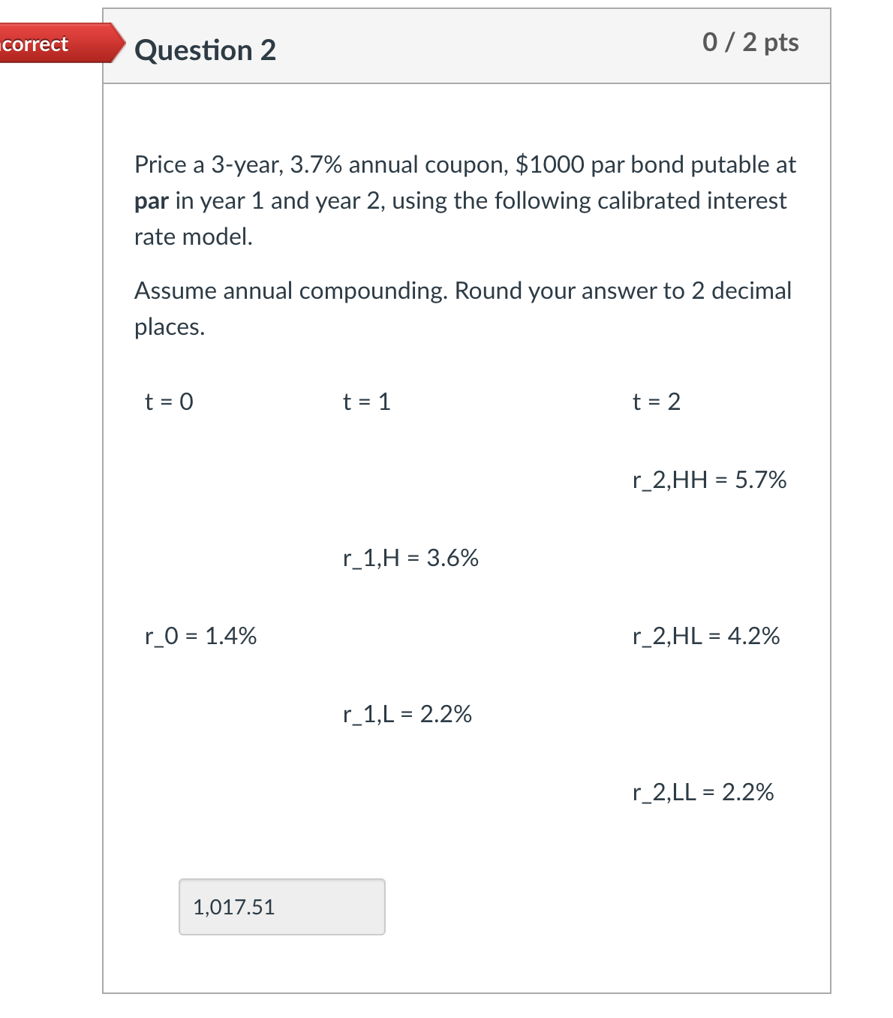
Task: Click the t = 0 column heading
Action: [168, 402]
